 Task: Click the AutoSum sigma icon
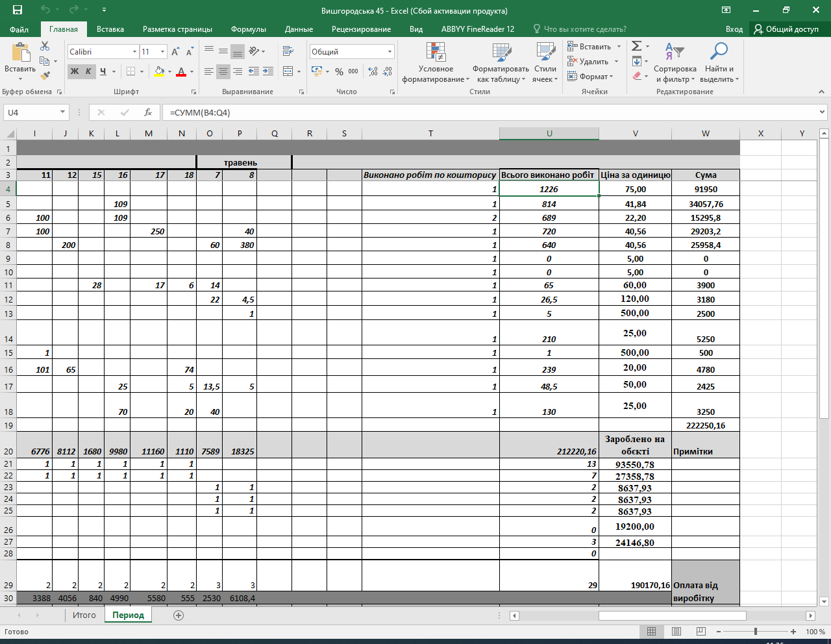click(x=637, y=46)
